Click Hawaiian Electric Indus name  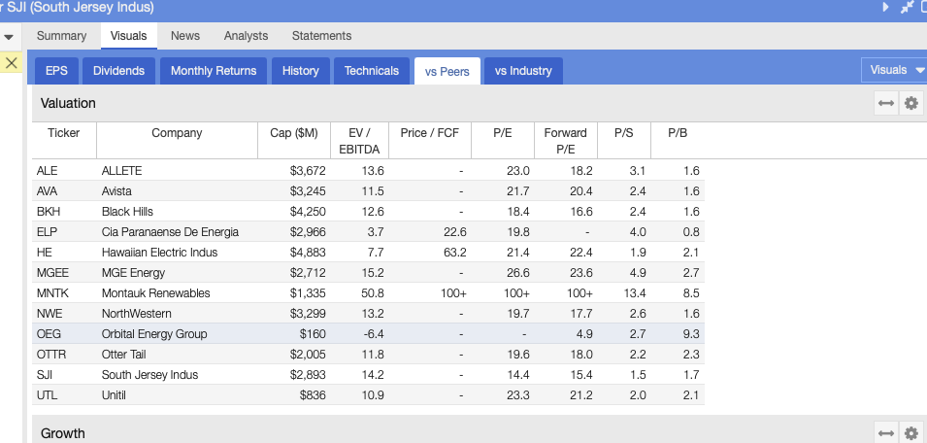coord(159,253)
